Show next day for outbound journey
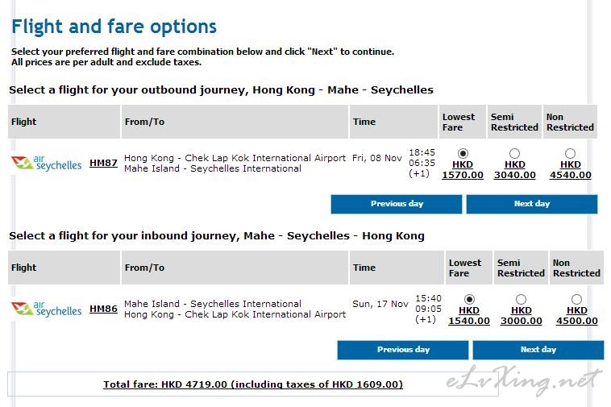The image size is (611, 407). coord(532,204)
